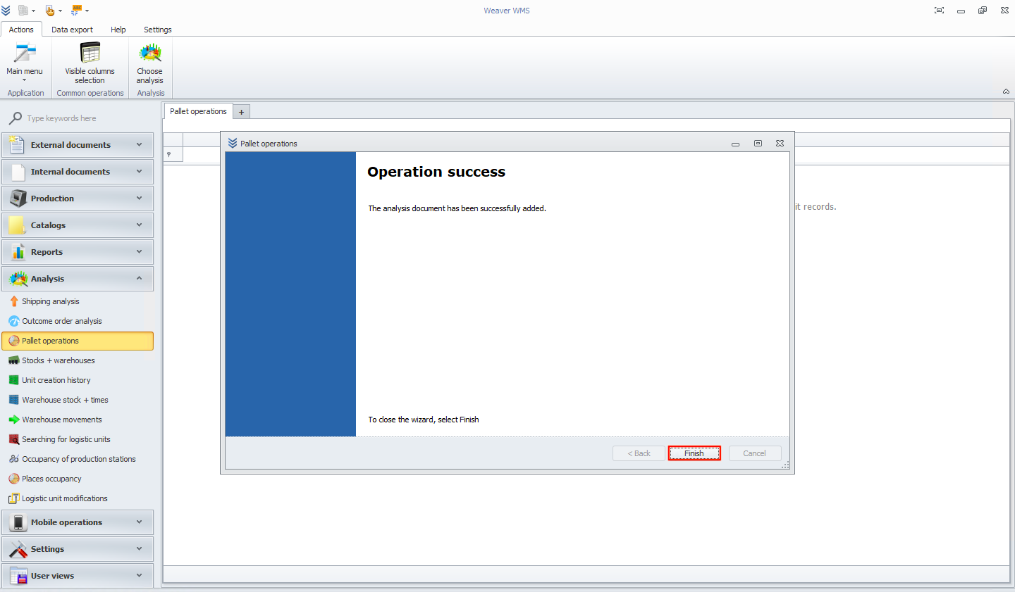Minimize the Pallet operations dialog
The height and width of the screenshot is (592, 1015).
[735, 144]
